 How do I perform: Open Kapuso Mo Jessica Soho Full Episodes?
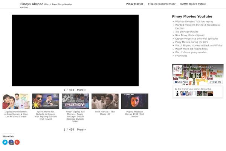pyautogui.click(x=197, y=39)
